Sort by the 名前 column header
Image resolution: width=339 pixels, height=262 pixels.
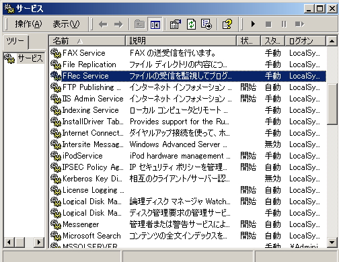(87, 41)
